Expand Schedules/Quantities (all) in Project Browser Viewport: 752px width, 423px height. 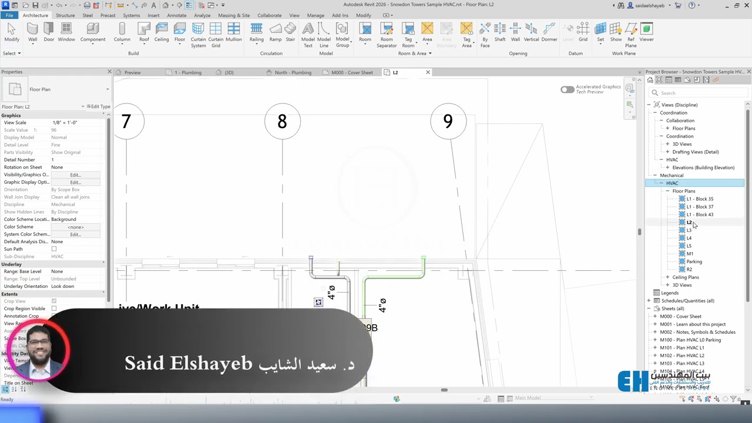(649, 301)
